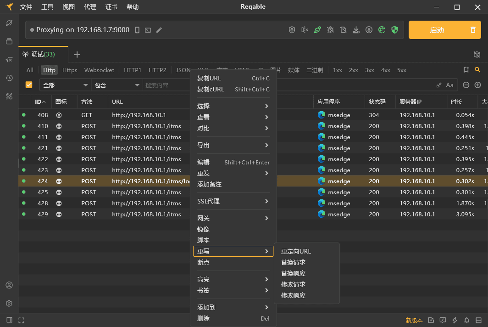Click the bookmark add icon in filter bar
Image resolution: width=488 pixels, height=327 pixels.
(466, 70)
